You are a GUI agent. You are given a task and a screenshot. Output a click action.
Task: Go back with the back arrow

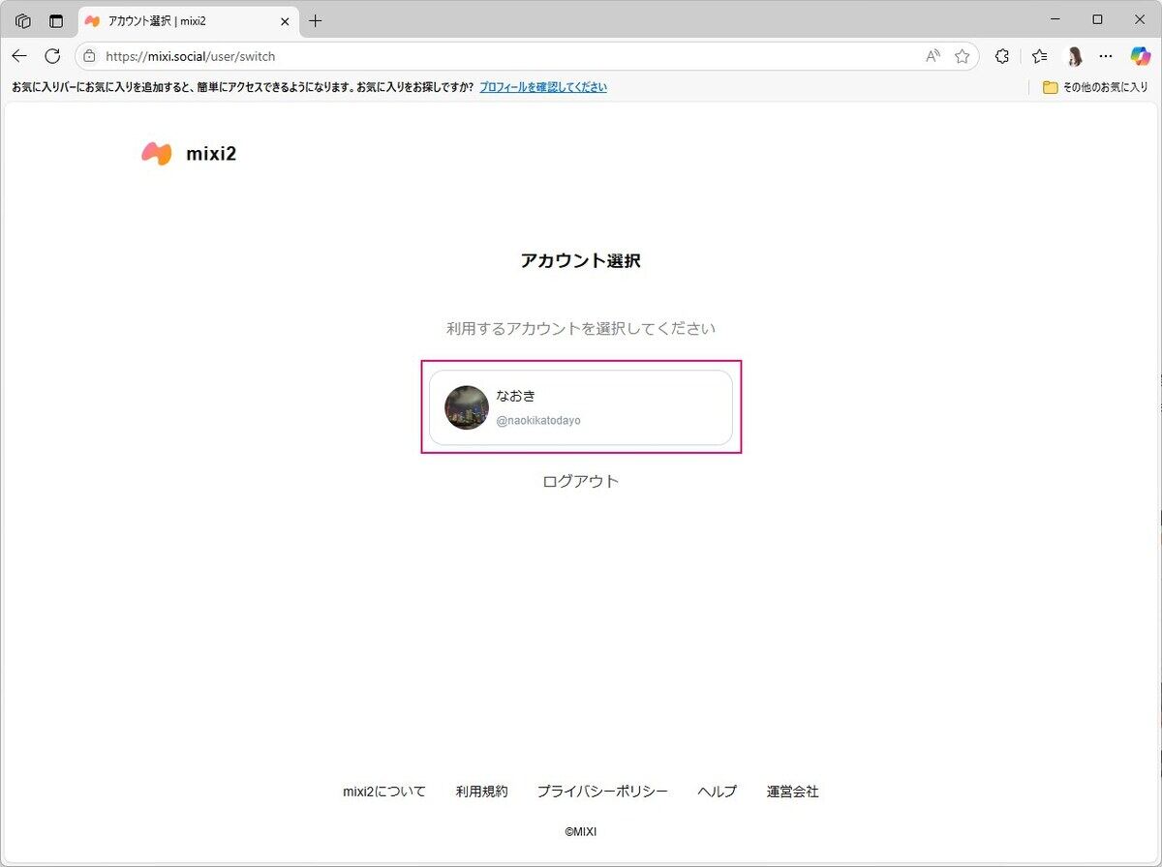[x=19, y=56]
